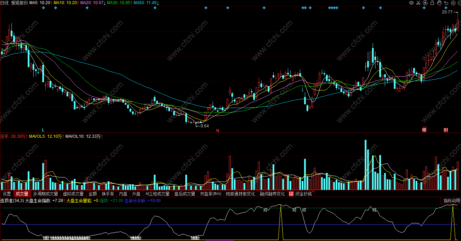Click the red q marker below the chart
Viewport: 461px width, 241px height.
click(218, 130)
